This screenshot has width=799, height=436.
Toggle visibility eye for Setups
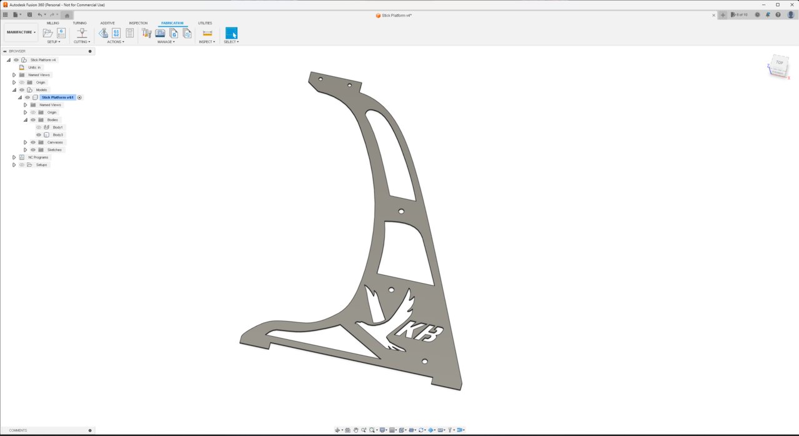(22, 165)
